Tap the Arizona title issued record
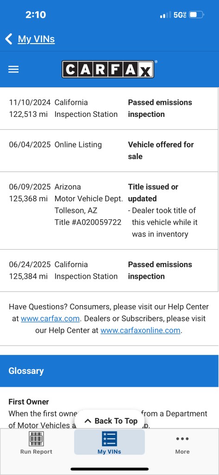Viewport: 219px width, 475px height. click(x=109, y=211)
